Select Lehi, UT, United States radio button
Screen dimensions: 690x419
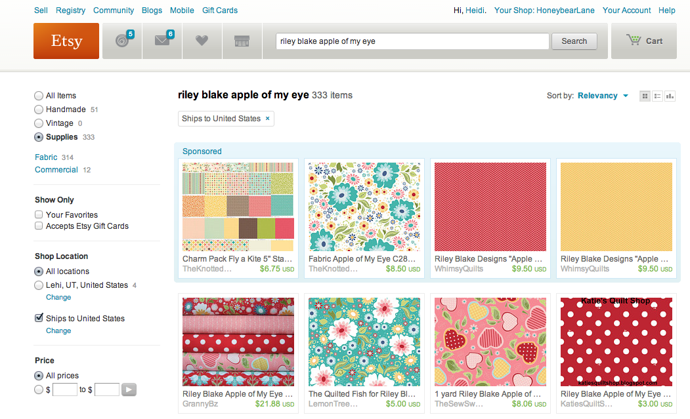click(x=39, y=285)
